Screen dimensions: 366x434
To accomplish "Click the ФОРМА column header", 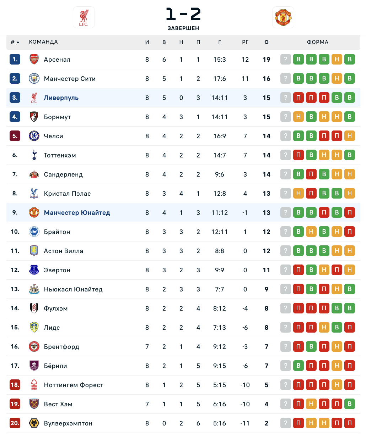I will tap(318, 42).
